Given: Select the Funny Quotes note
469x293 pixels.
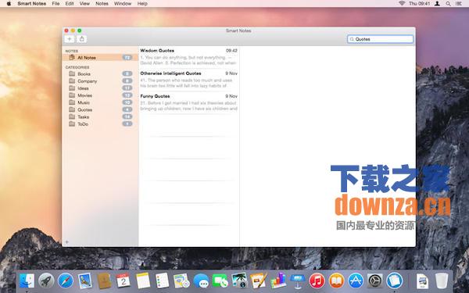Looking at the screenshot, I should [188, 102].
